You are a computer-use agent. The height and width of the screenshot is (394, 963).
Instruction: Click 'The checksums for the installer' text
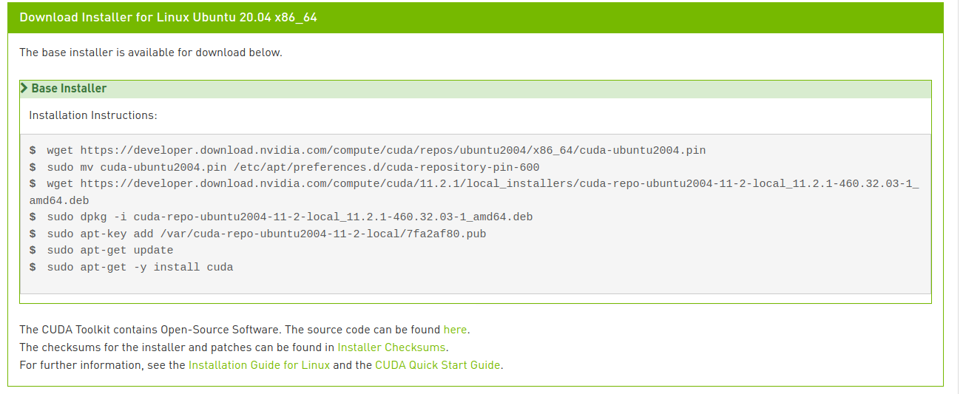177,347
